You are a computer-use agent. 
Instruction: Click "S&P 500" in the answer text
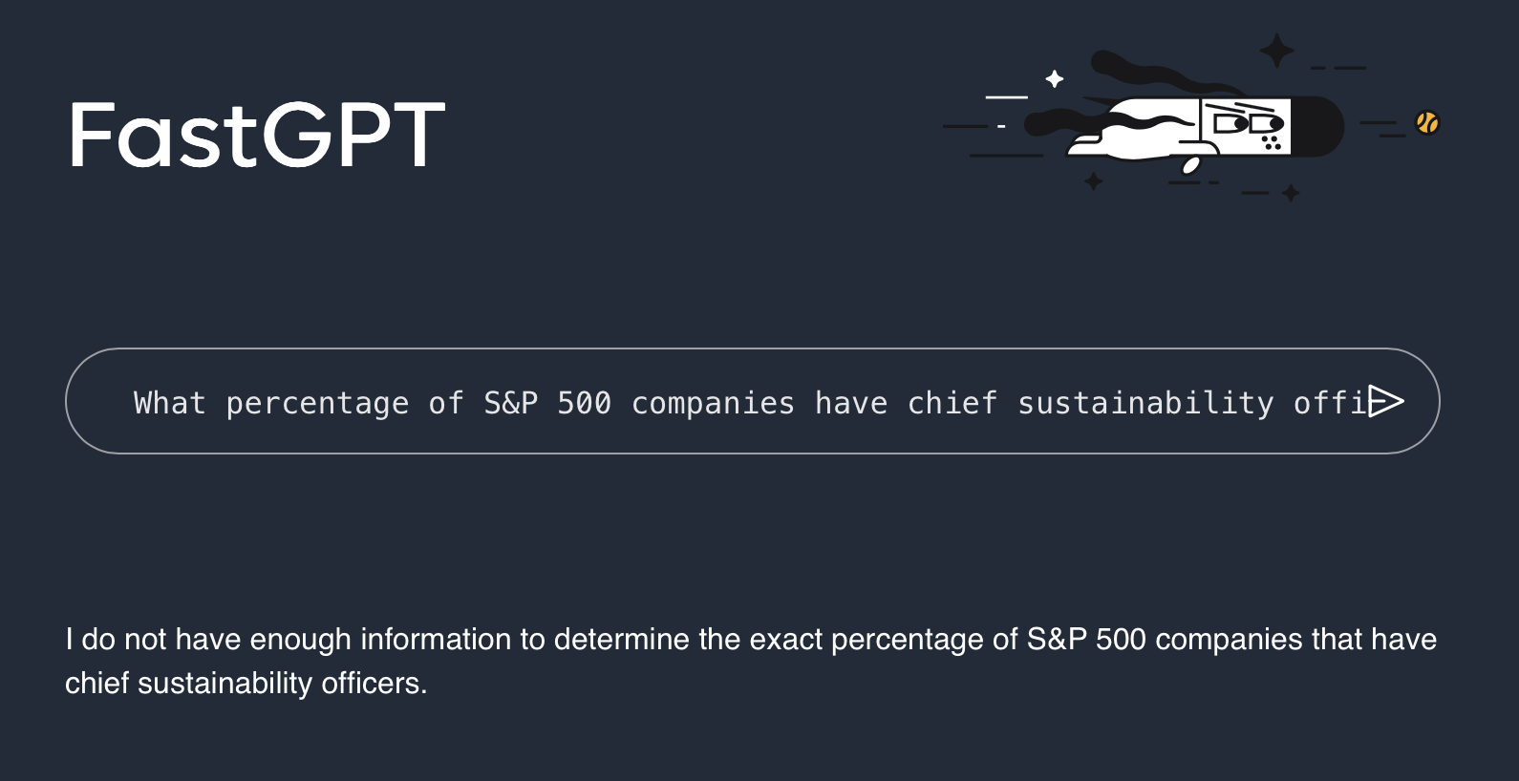pos(1085,639)
